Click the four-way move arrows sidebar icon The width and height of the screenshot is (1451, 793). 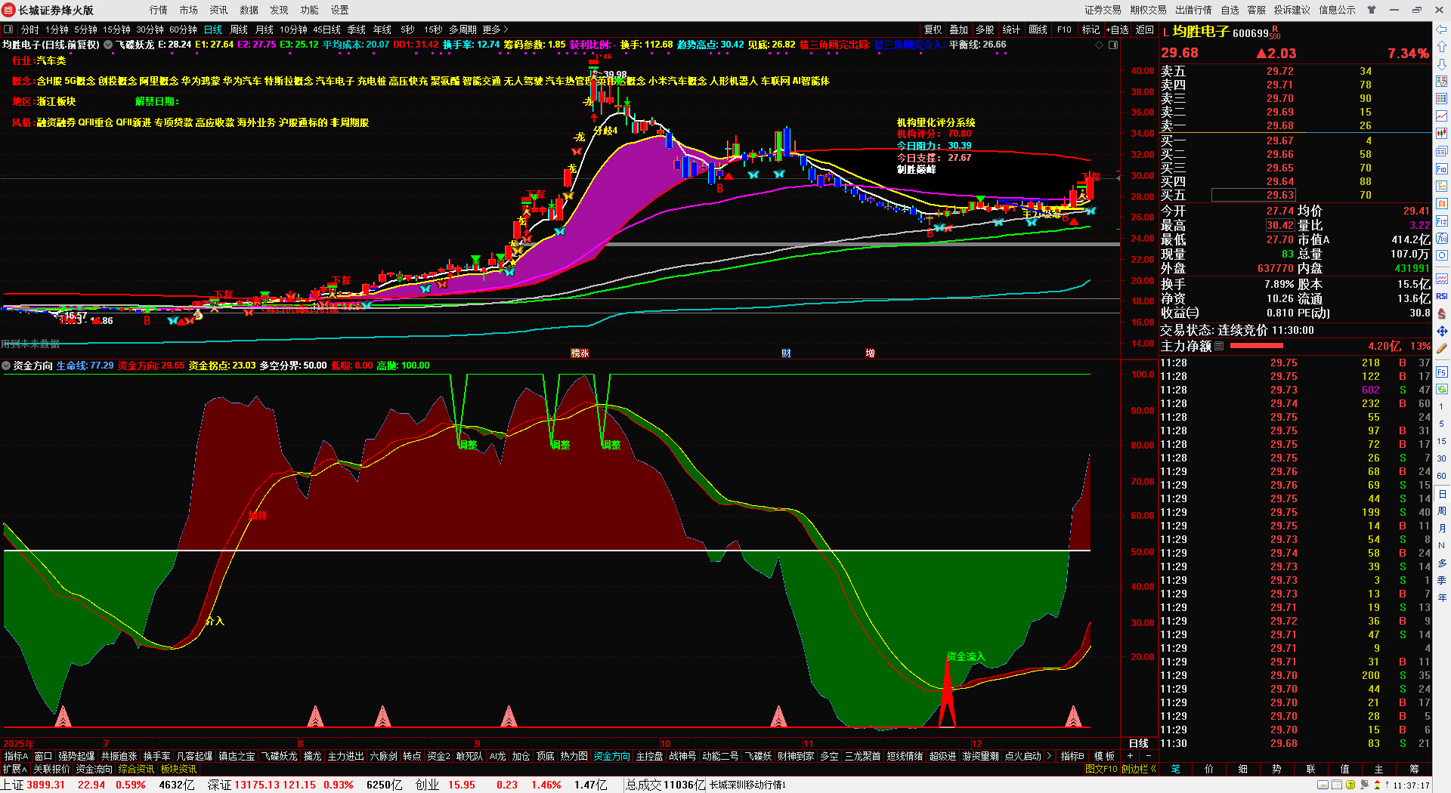pyautogui.click(x=1441, y=331)
